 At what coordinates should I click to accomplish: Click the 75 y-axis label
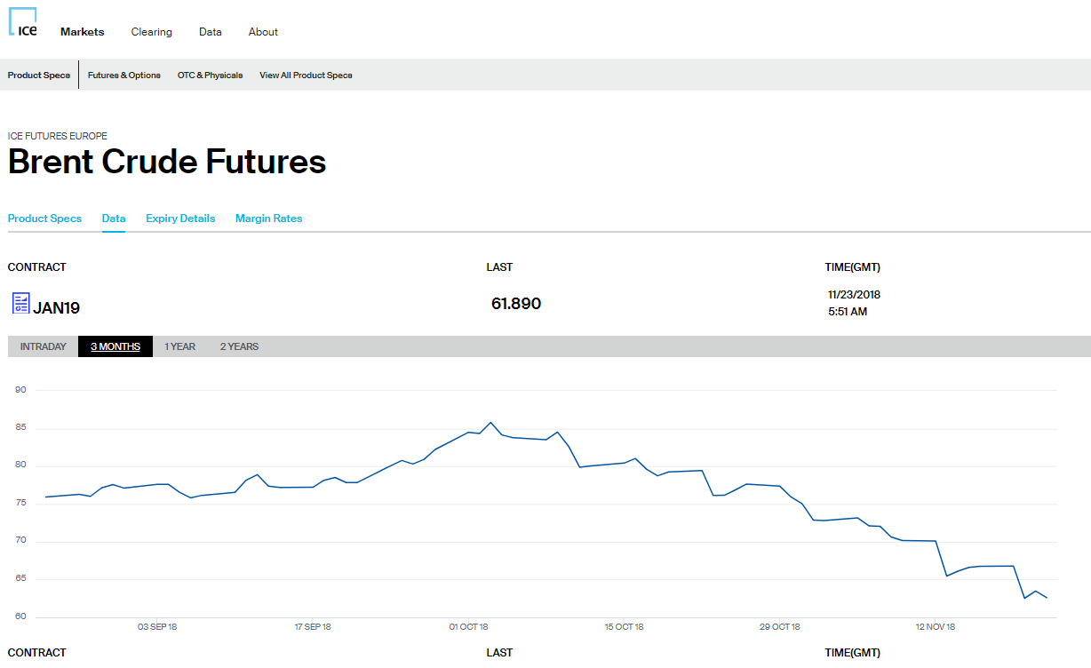coord(20,504)
